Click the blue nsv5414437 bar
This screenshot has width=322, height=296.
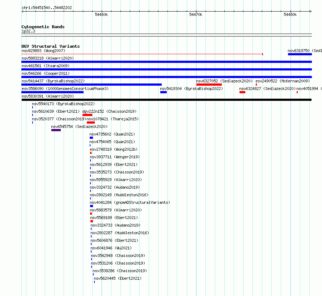[92, 85]
